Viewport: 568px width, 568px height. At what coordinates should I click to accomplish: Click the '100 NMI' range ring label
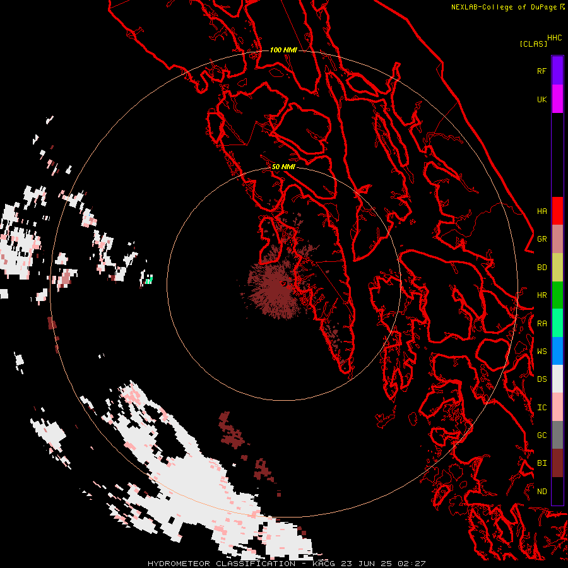point(283,50)
